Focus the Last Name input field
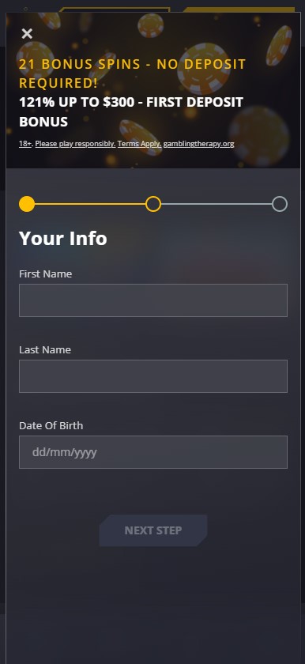The height and width of the screenshot is (664, 305). pyautogui.click(x=153, y=376)
